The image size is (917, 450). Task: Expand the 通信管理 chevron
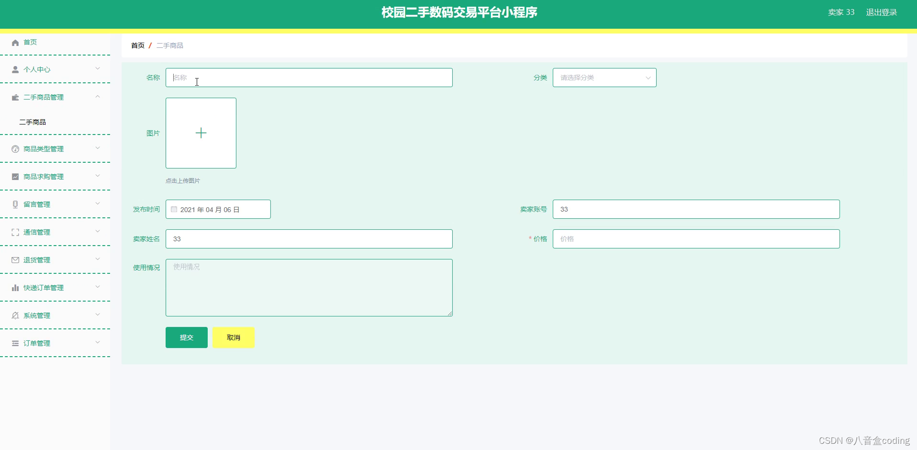(98, 232)
